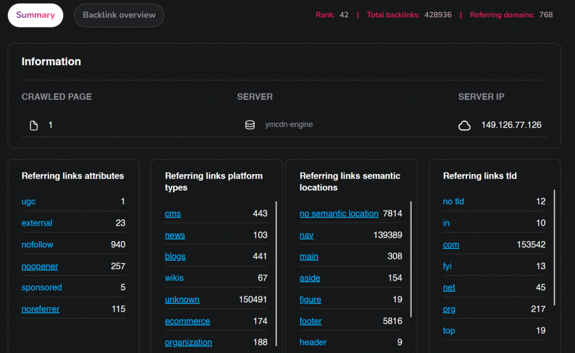Open the org tld link
Image resolution: width=575 pixels, height=353 pixels.
[449, 309]
